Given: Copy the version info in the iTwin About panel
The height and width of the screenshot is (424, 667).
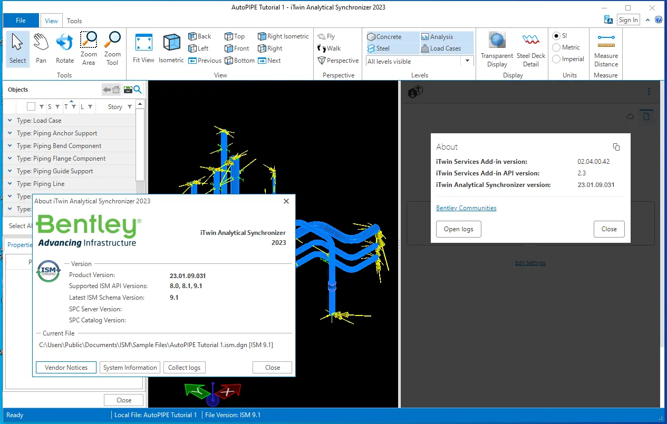Looking at the screenshot, I should 616,147.
